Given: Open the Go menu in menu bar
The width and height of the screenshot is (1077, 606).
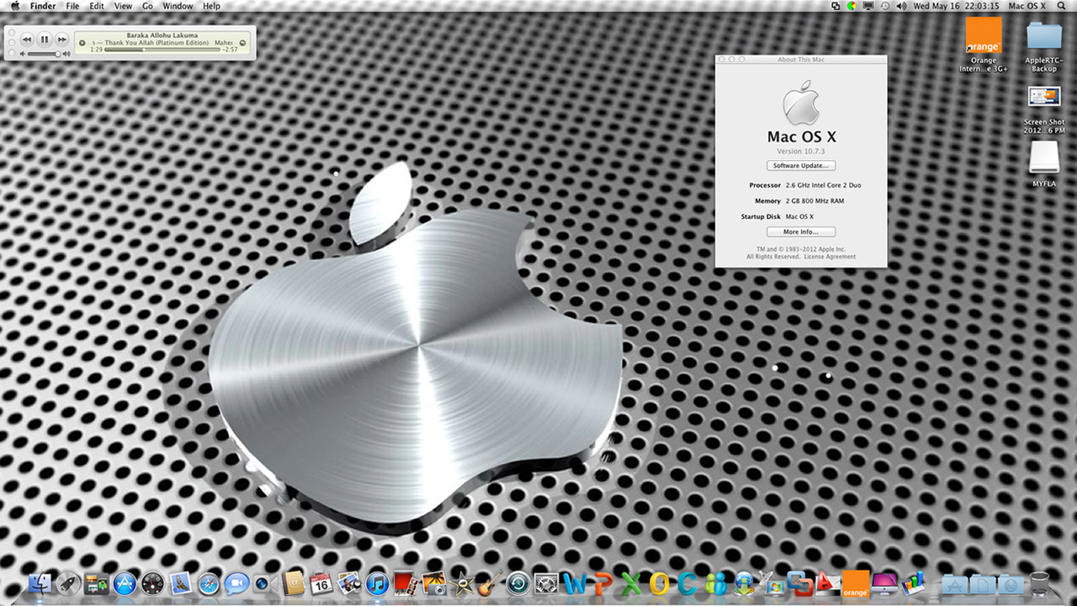Looking at the screenshot, I should point(147,6).
